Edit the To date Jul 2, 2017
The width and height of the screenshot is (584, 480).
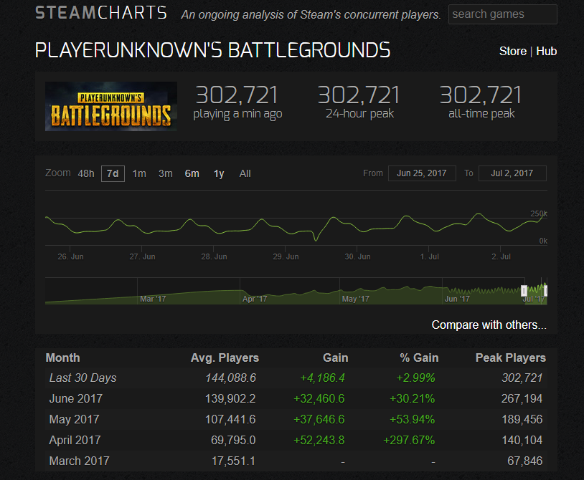512,173
